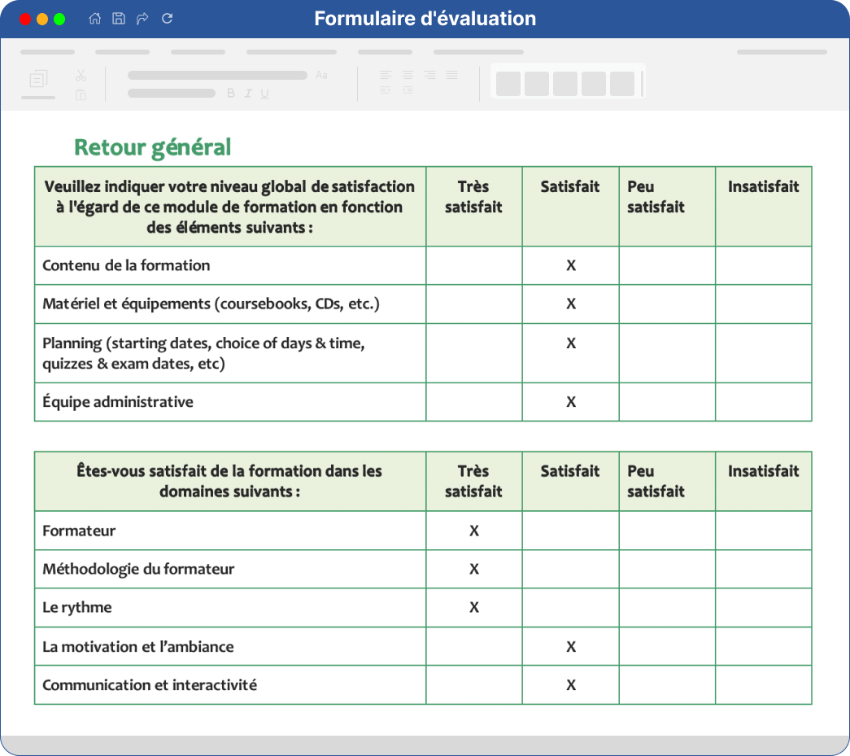
Task: Select the 'La motivation et l'ambiance' row label
Action: tap(138, 646)
